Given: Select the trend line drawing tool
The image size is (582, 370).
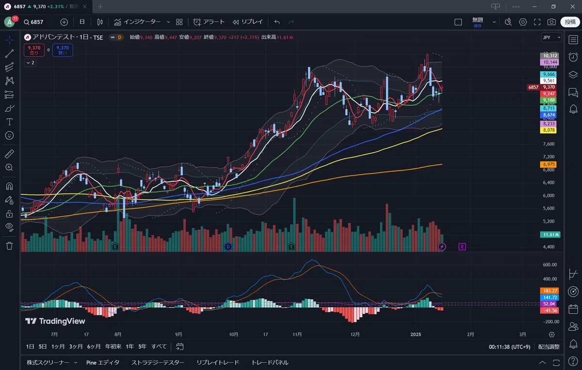Looking at the screenshot, I should click(9, 54).
